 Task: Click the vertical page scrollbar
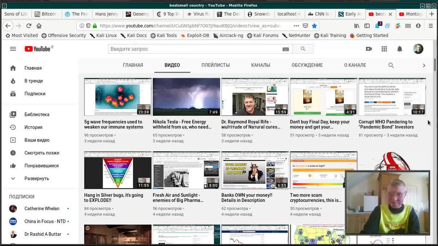coord(435,137)
